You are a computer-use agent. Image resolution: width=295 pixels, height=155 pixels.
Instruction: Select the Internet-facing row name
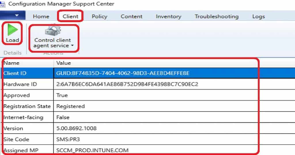click(23, 117)
